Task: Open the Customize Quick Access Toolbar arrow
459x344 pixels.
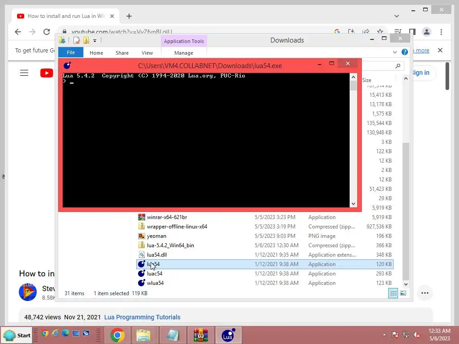Action: pyautogui.click(x=95, y=41)
